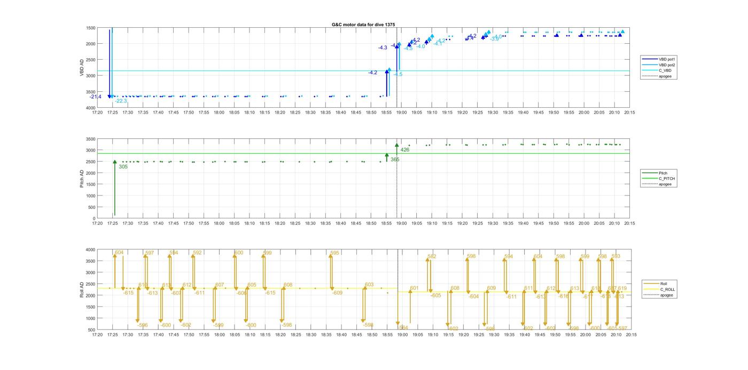Click the "-605" roll data label

coord(435,296)
